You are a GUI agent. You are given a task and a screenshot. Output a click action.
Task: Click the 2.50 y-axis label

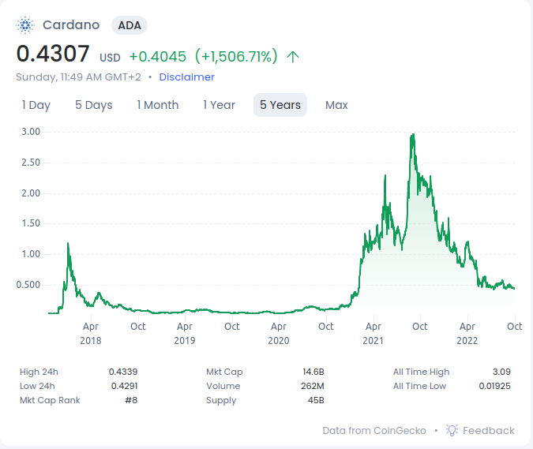click(x=31, y=163)
